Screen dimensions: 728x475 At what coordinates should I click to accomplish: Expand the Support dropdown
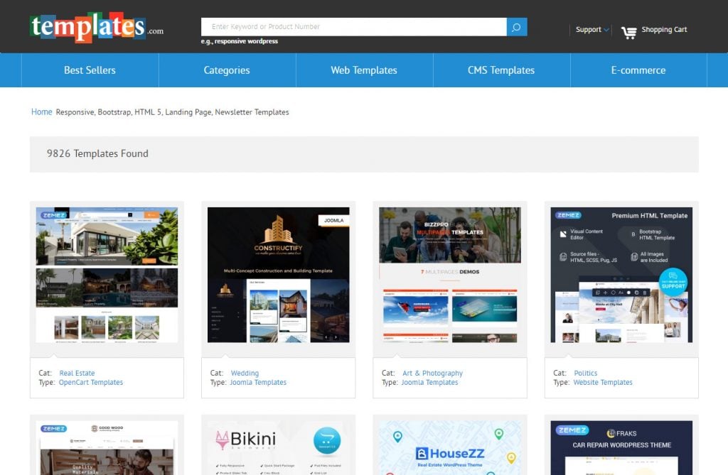[592, 30]
